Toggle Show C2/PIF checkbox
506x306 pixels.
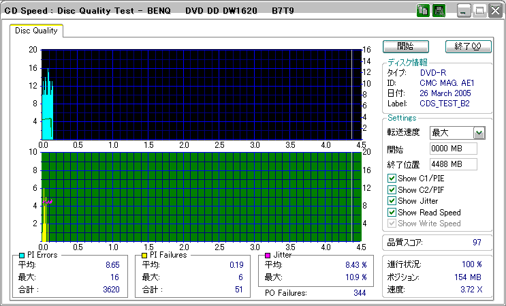pos(392,189)
